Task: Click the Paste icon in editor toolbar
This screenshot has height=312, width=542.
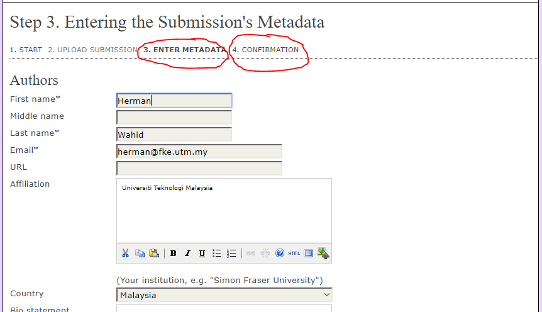Action: [154, 253]
